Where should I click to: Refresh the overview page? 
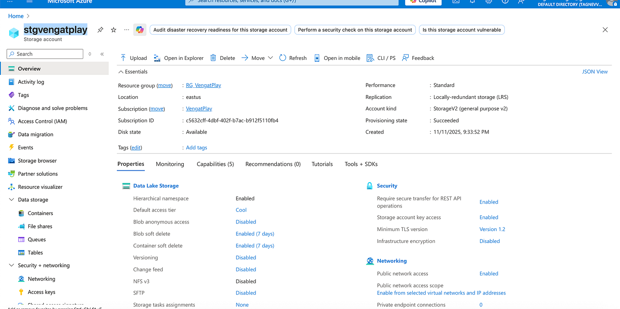point(293,58)
